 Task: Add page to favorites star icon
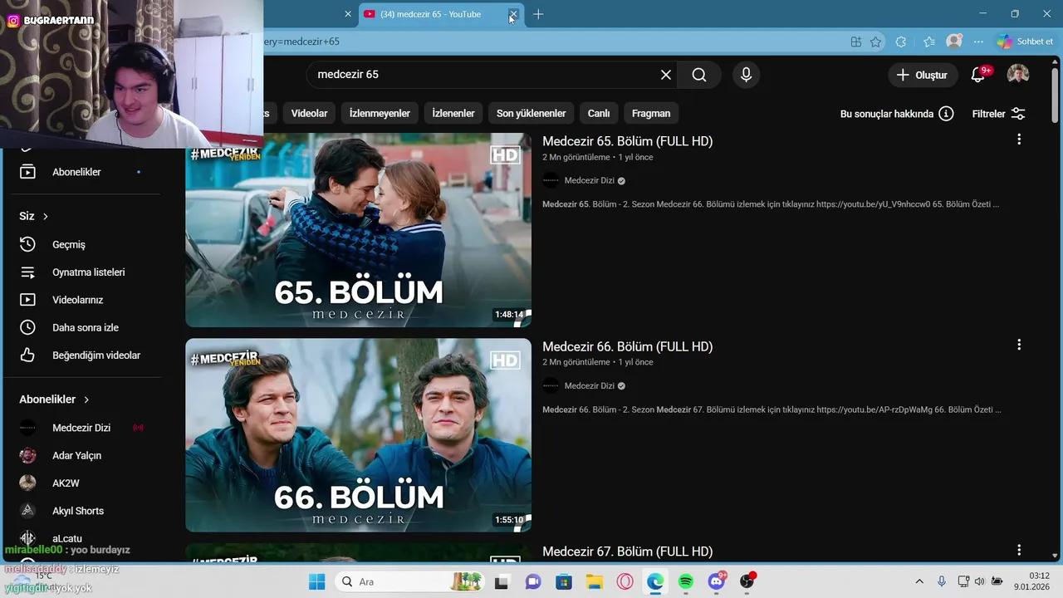[x=876, y=42]
